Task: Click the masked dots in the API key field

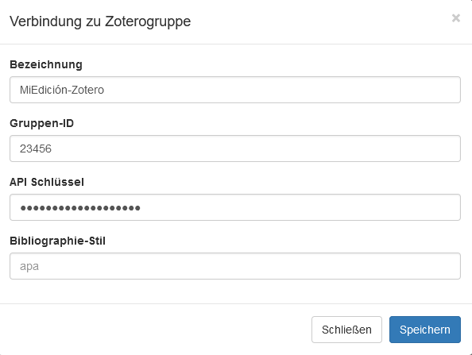Action: tap(80, 207)
